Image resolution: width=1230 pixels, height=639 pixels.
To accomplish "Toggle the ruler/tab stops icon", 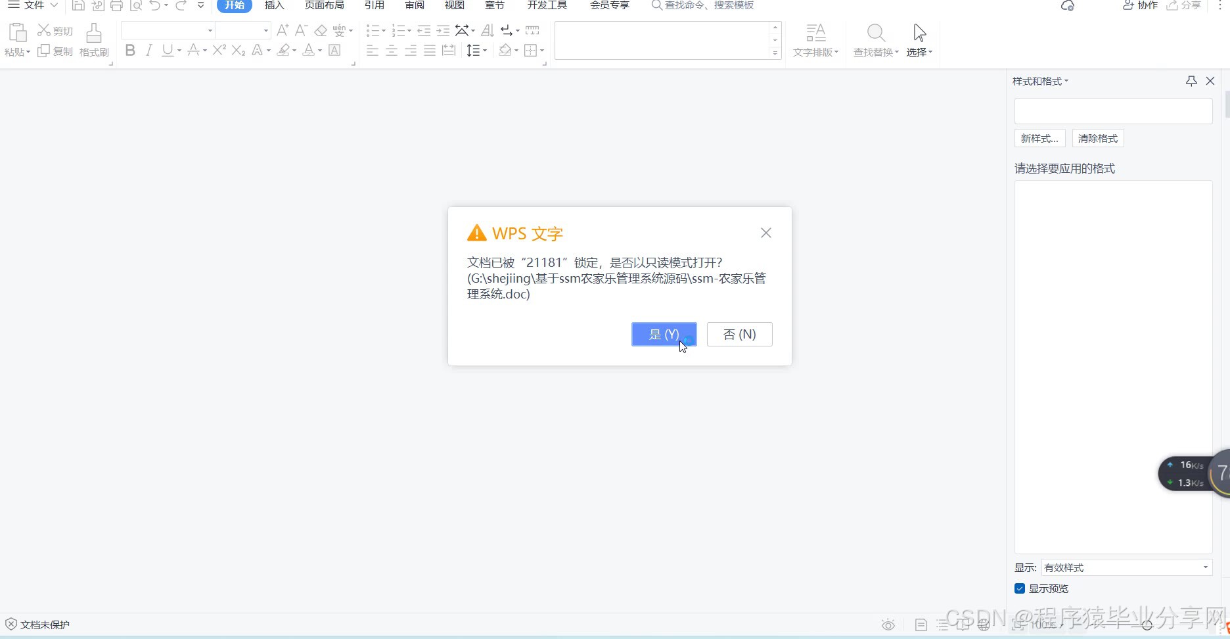I will [x=532, y=30].
